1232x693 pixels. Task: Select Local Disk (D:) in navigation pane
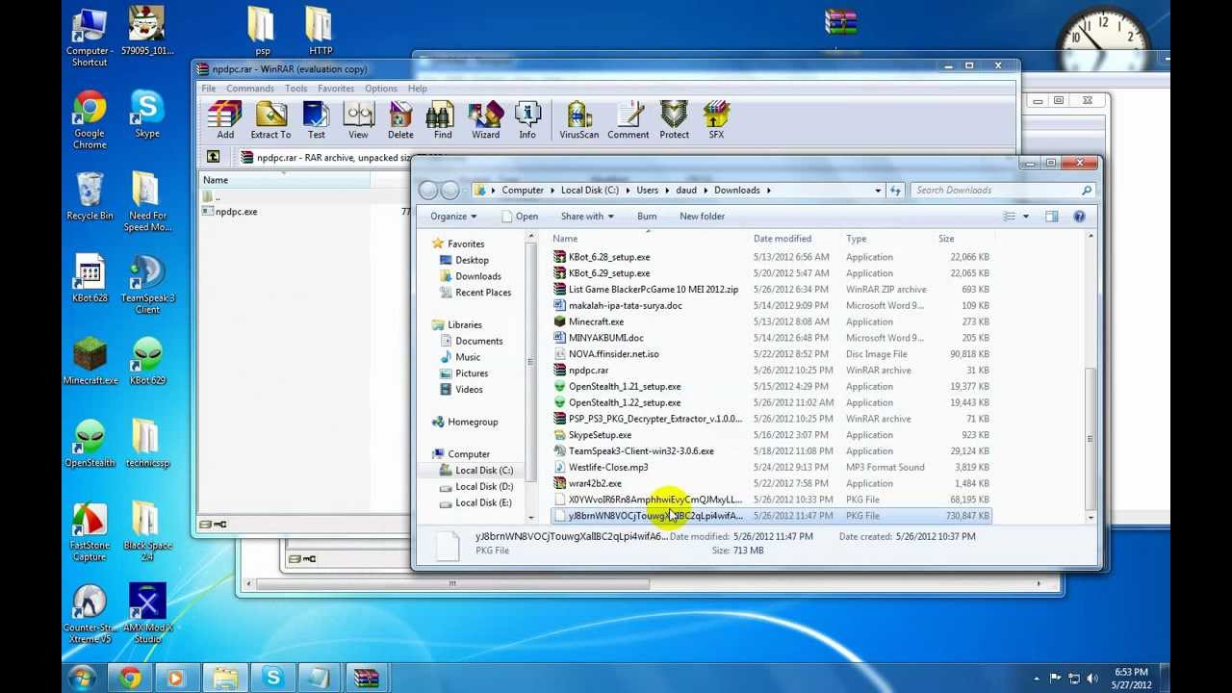(484, 486)
